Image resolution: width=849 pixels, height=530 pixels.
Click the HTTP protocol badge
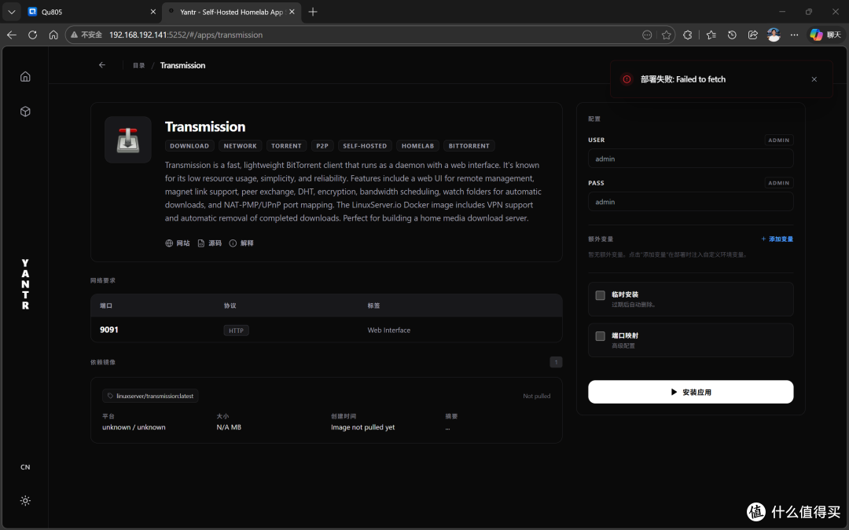[x=236, y=331]
